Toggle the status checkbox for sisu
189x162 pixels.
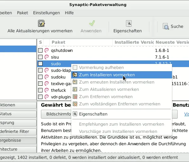coord(40,57)
